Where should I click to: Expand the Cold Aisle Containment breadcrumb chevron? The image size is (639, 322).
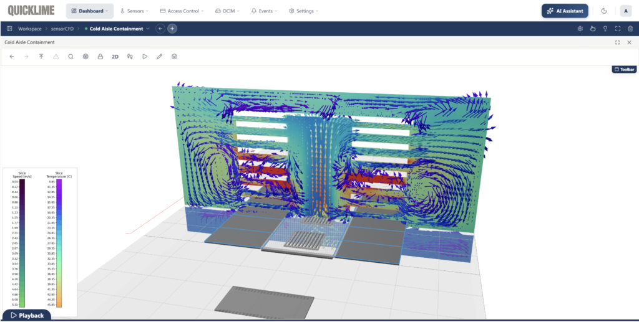[x=148, y=29]
